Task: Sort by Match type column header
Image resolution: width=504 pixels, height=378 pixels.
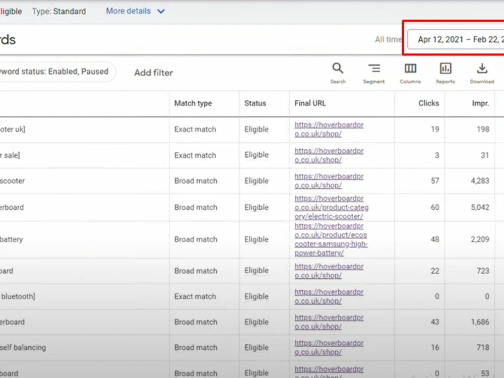Action: coord(193,103)
